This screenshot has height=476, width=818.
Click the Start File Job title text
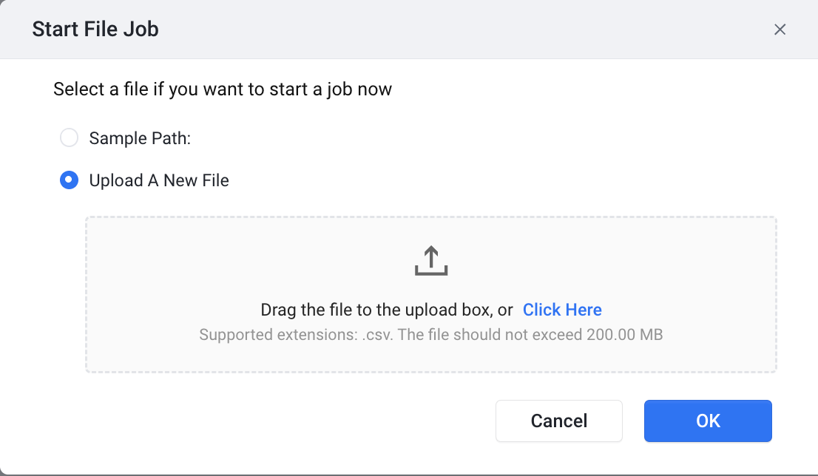click(95, 30)
